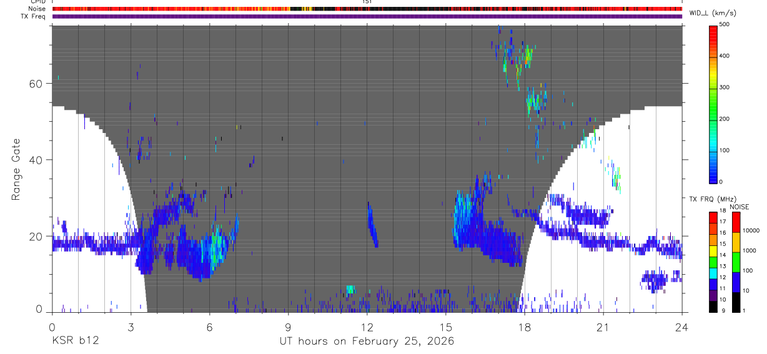Viewport: 767px width, 354px height.
Task: Click the scatter patch near 23 UT gate 8
Action: 655,281
